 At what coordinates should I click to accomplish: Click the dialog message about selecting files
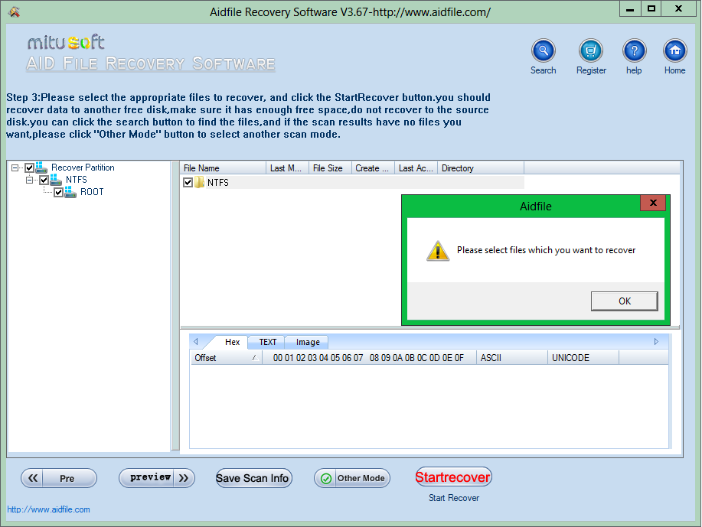point(546,250)
